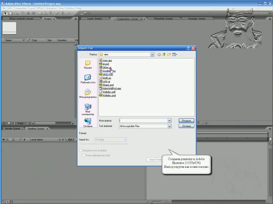
Task: Select the file VideoWallFird.aep
Action: click(x=110, y=88)
